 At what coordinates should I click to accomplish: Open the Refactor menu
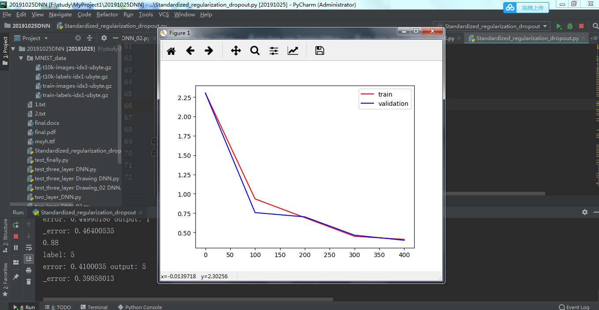click(107, 15)
